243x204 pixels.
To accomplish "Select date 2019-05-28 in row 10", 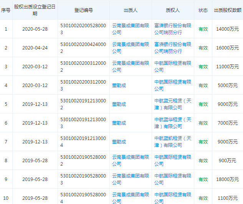I will (x=35, y=198).
